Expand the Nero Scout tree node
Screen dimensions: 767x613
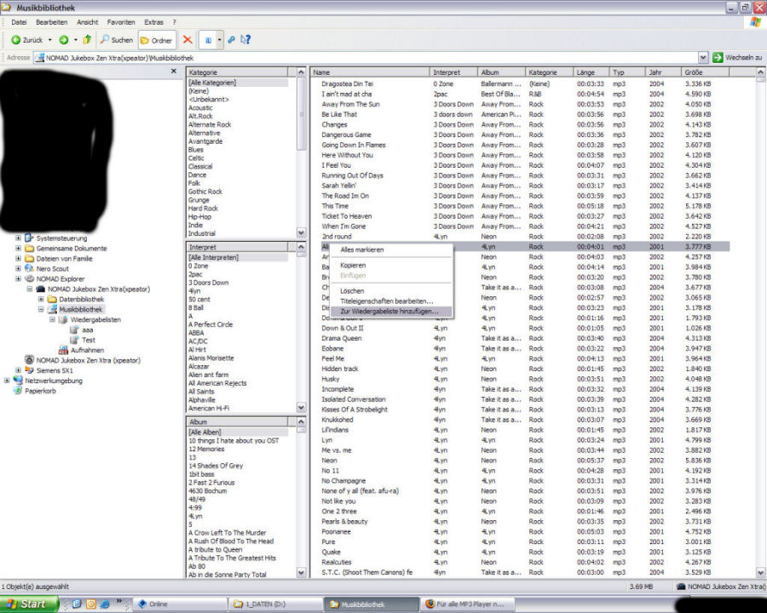[x=18, y=268]
